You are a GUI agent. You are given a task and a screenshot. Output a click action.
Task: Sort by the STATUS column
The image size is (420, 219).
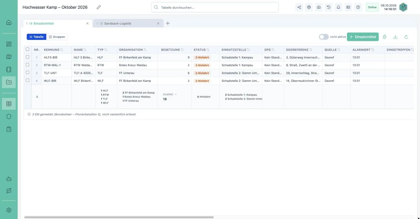(208, 50)
